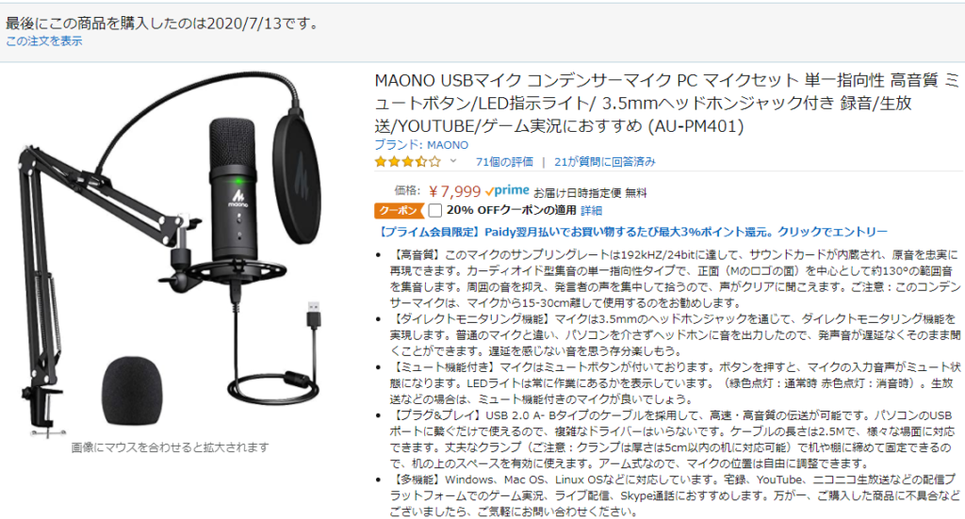Click the star rating icons

(x=408, y=162)
